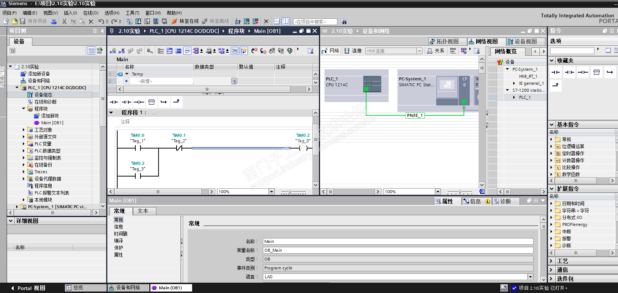Expand the 工艺 instructions section
Image resolution: width=618 pixels, height=293 pixels.
[x=552, y=261]
